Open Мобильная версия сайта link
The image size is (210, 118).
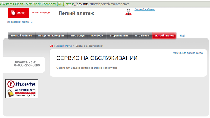point(188,53)
